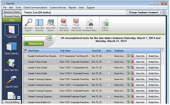Expand sidebar with blue down-arrow button

[x=19, y=98]
